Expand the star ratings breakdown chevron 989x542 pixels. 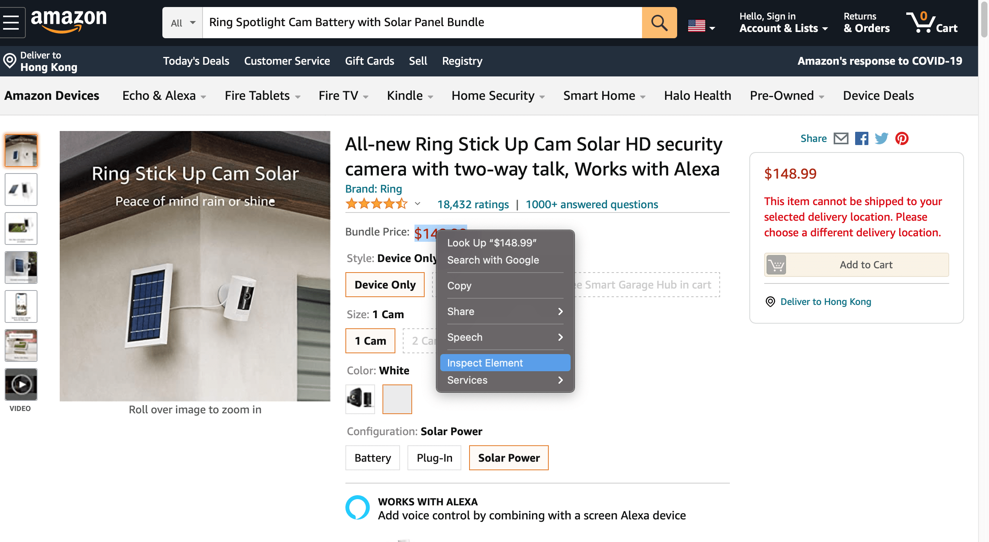[417, 204]
